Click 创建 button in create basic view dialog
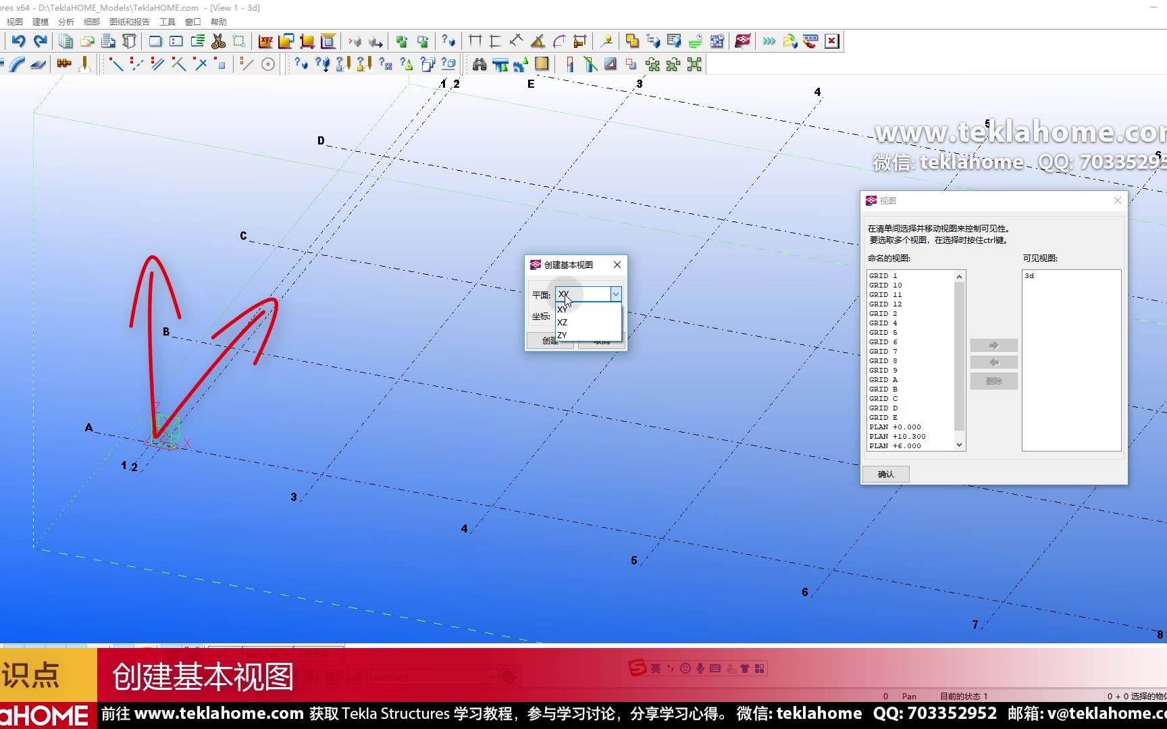The image size is (1167, 729). [x=550, y=341]
